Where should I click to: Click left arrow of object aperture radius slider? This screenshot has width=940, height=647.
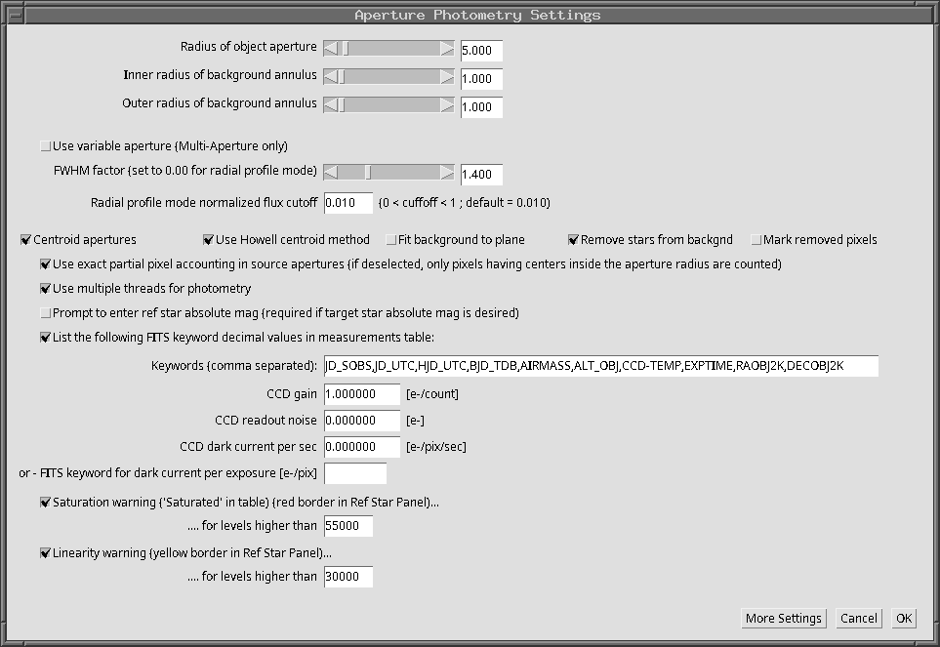pos(331,49)
